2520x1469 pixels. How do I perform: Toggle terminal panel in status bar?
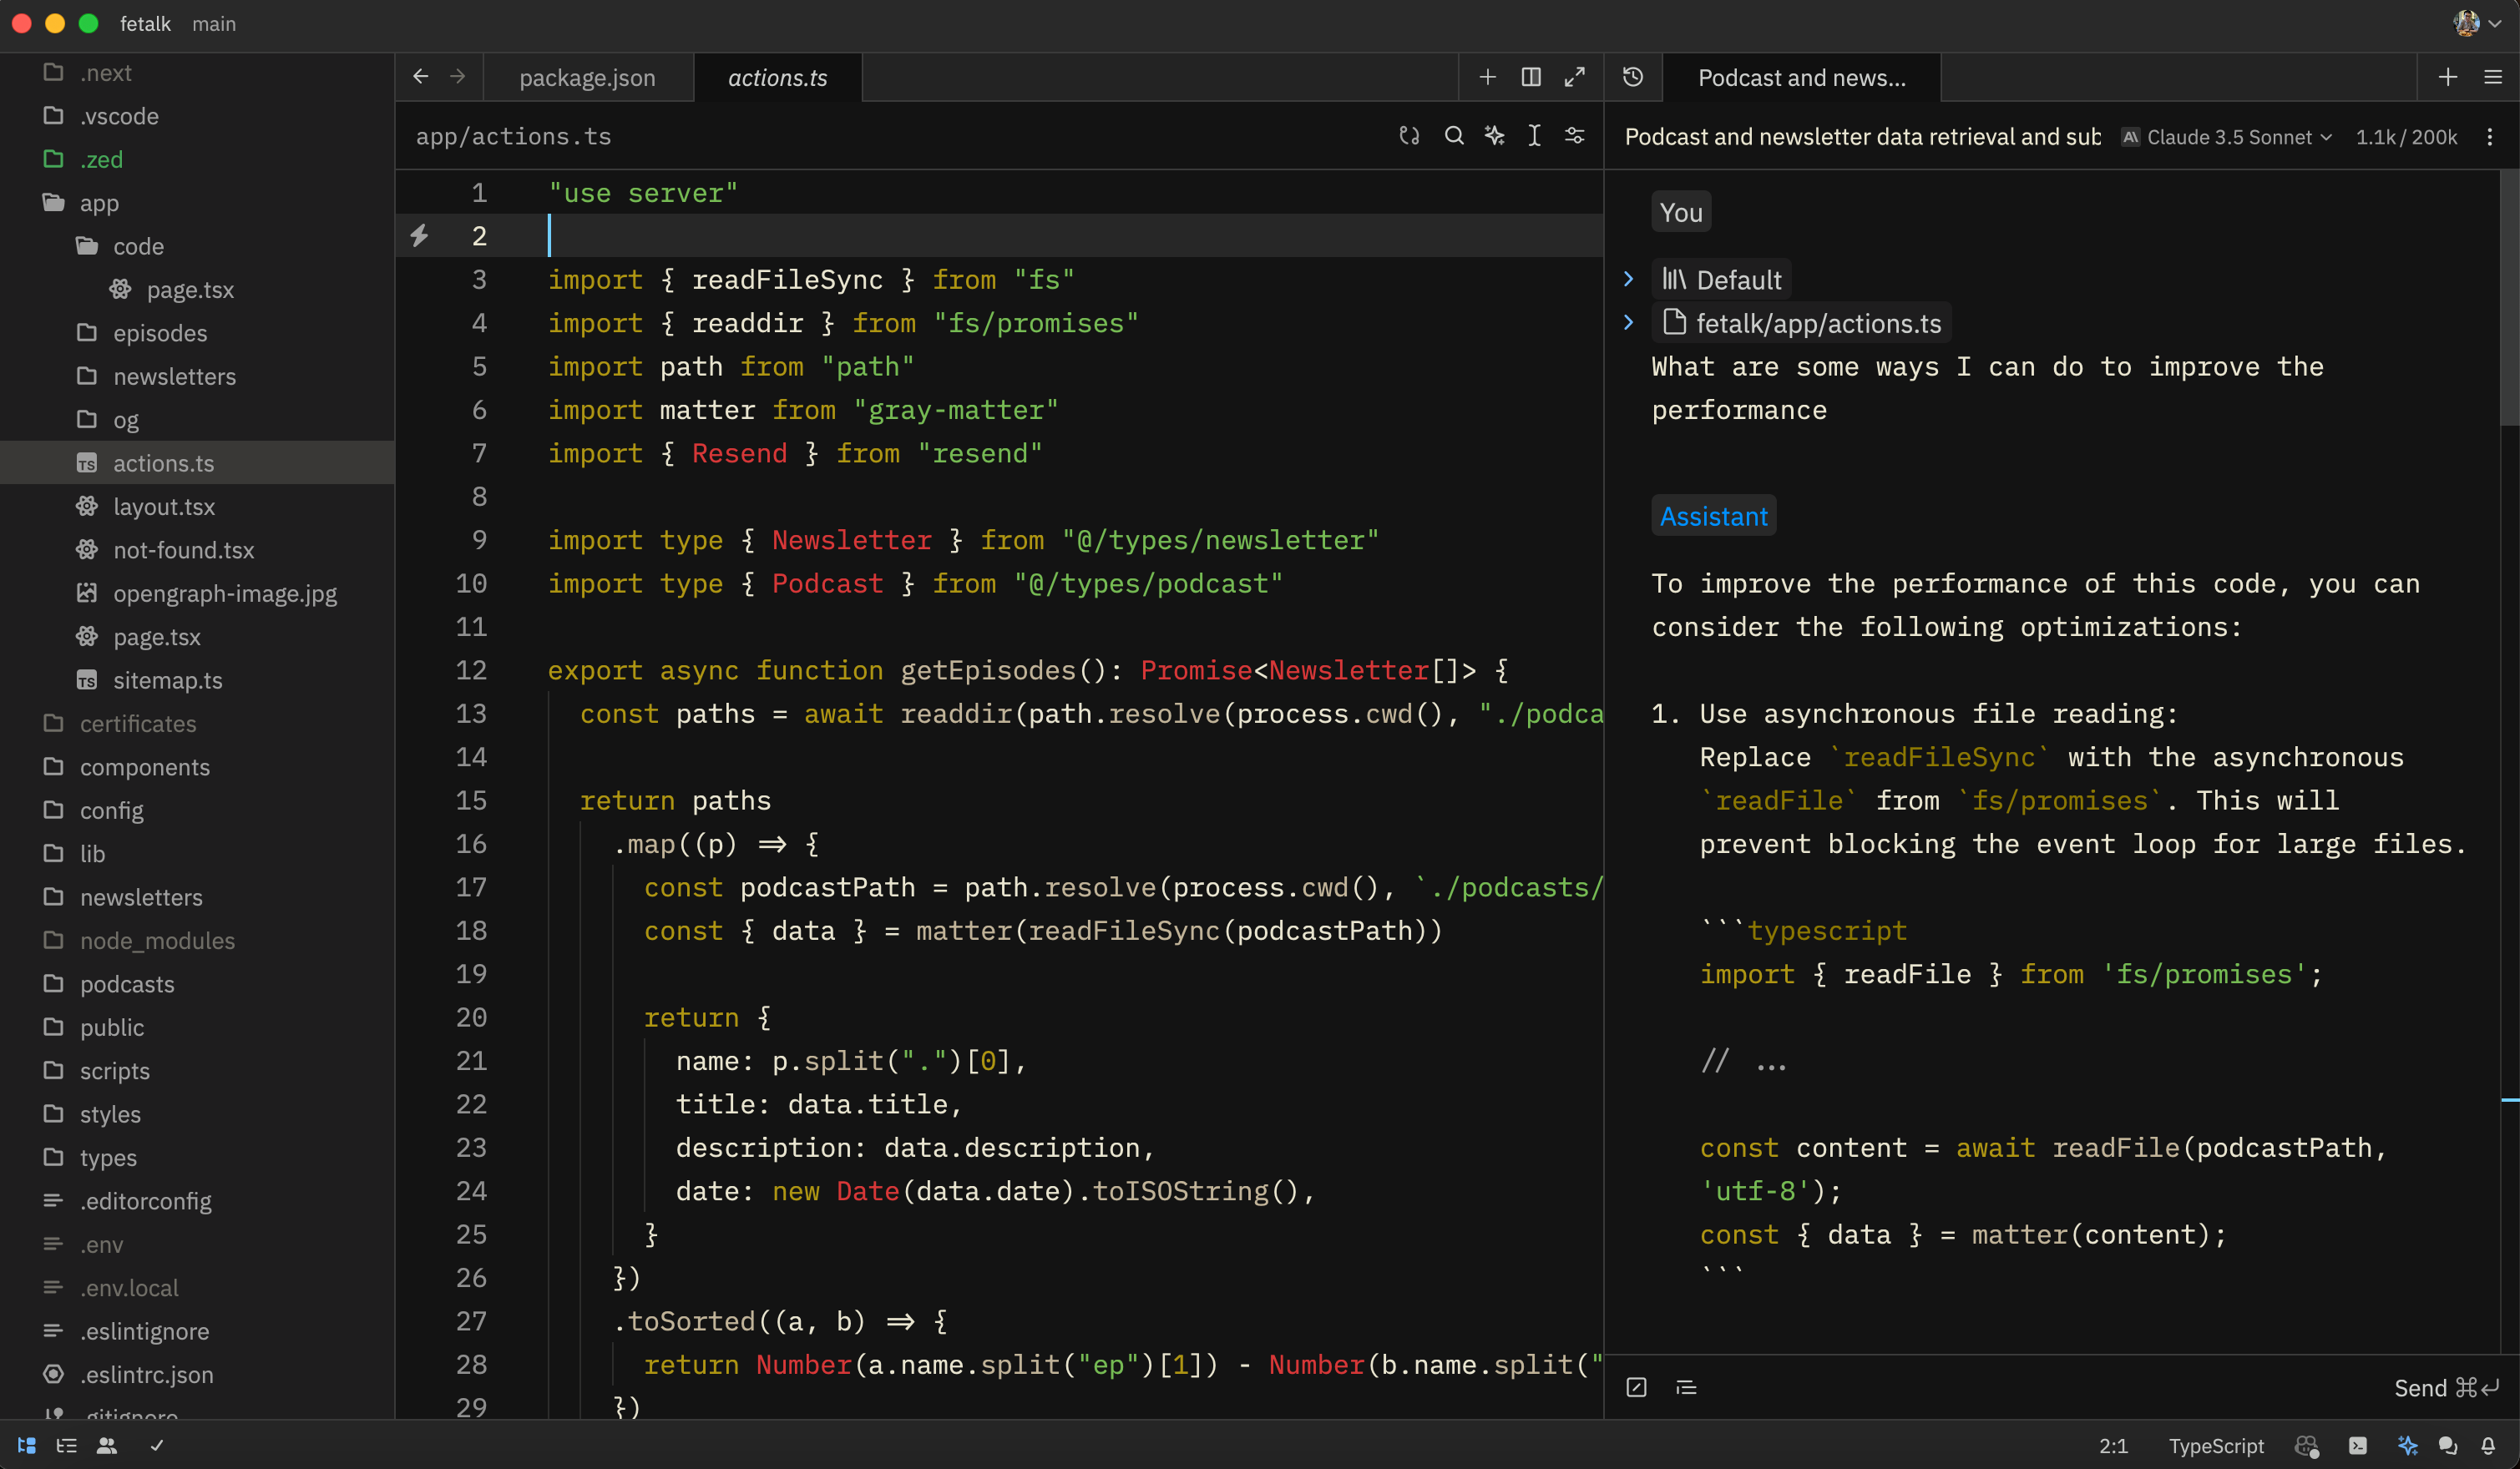[x=2358, y=1445]
